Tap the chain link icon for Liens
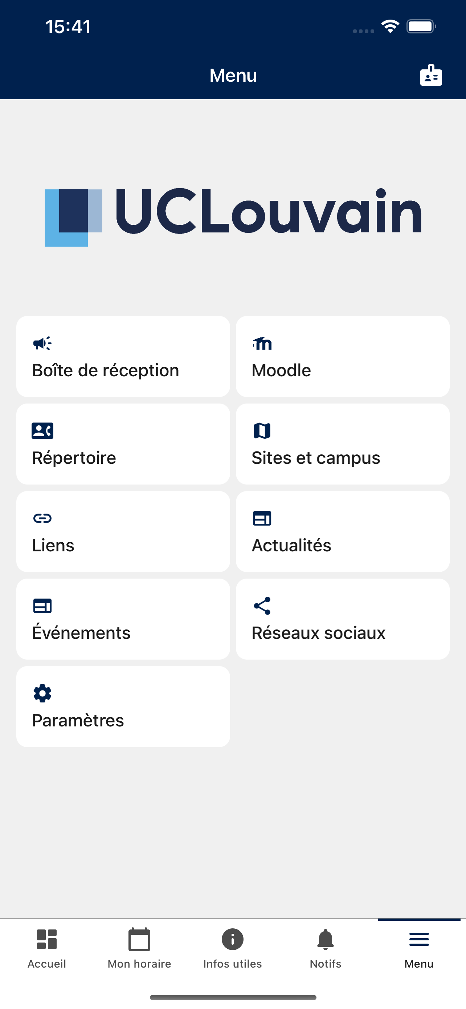 [42, 518]
